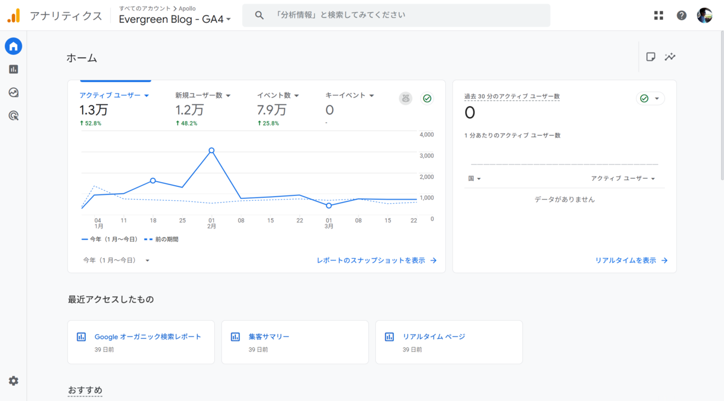
Task: Click the 最近アクセスしたもの heading
Action: [110, 300]
